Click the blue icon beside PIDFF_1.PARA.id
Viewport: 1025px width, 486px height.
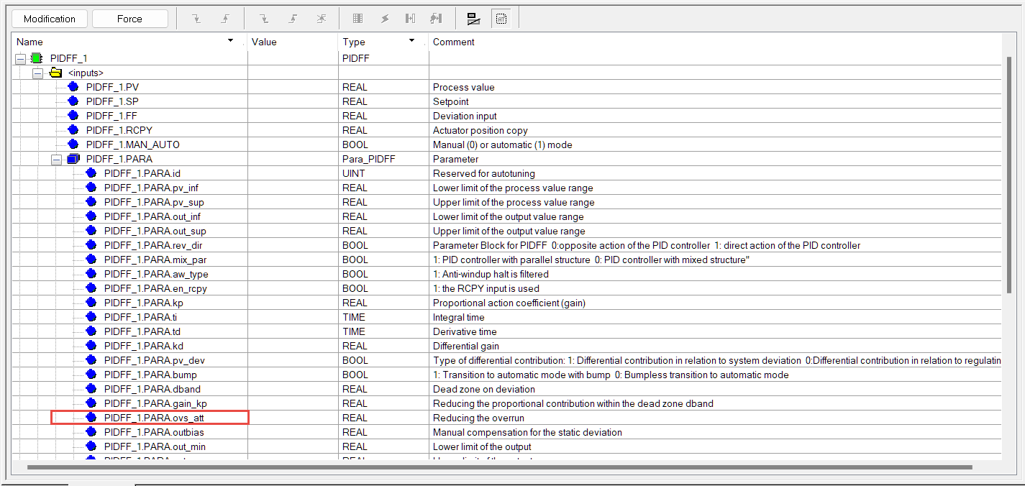pyautogui.click(x=91, y=173)
